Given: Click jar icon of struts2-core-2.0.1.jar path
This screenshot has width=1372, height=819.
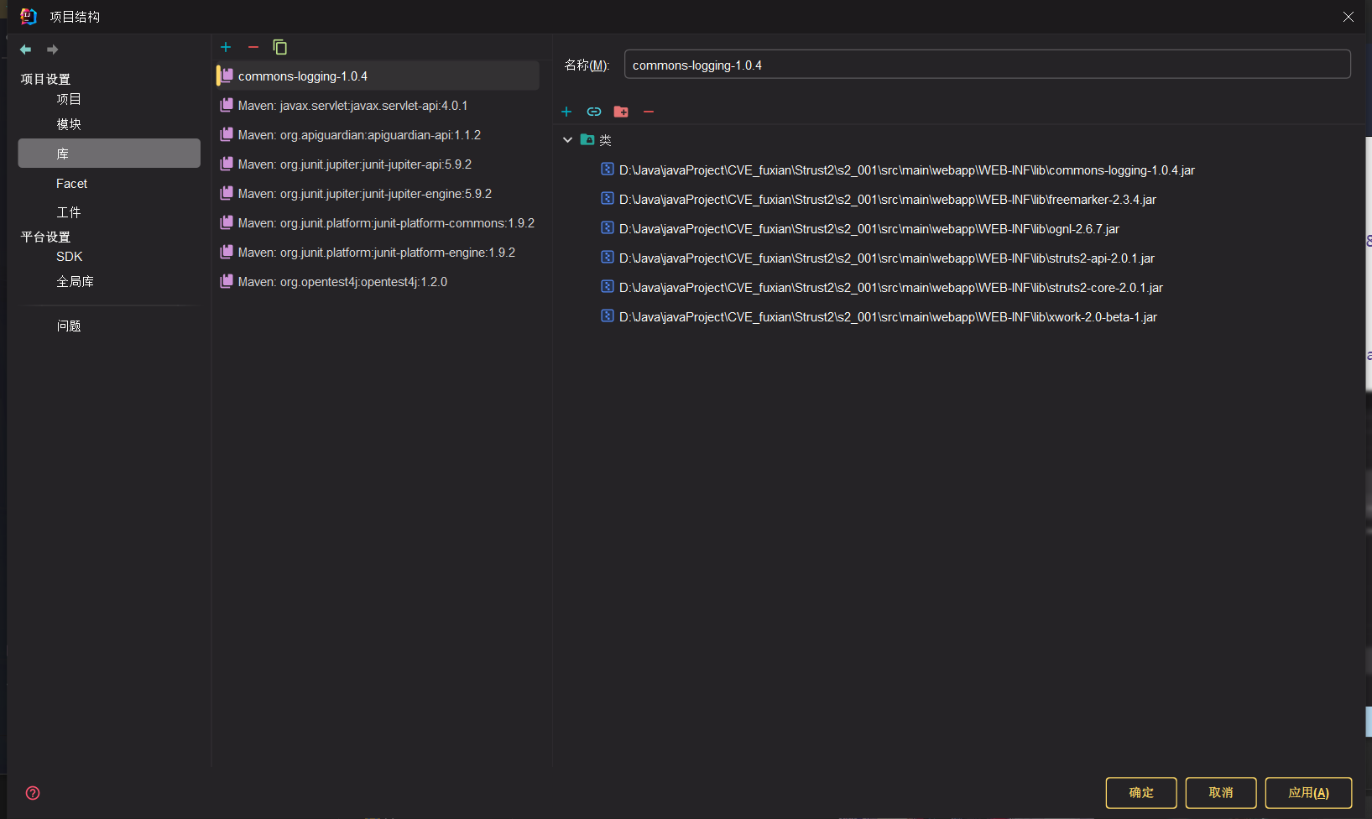Looking at the screenshot, I should pos(608,286).
